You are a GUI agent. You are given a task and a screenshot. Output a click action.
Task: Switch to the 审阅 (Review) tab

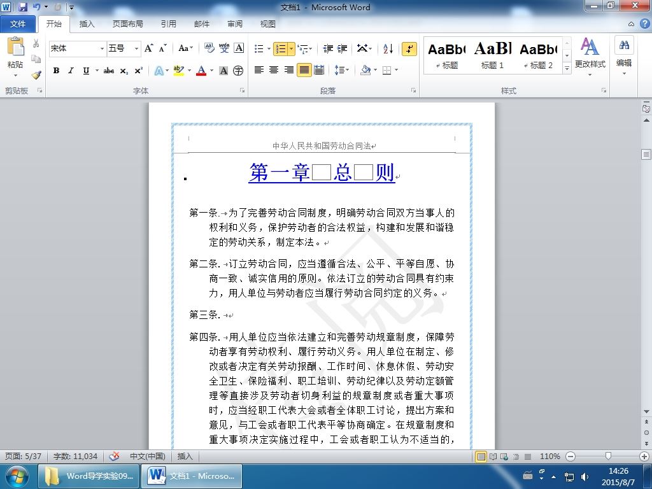coord(234,24)
